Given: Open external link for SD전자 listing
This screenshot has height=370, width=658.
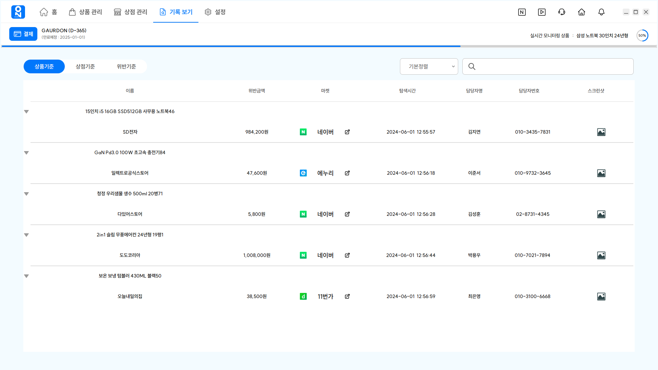Looking at the screenshot, I should tap(347, 132).
